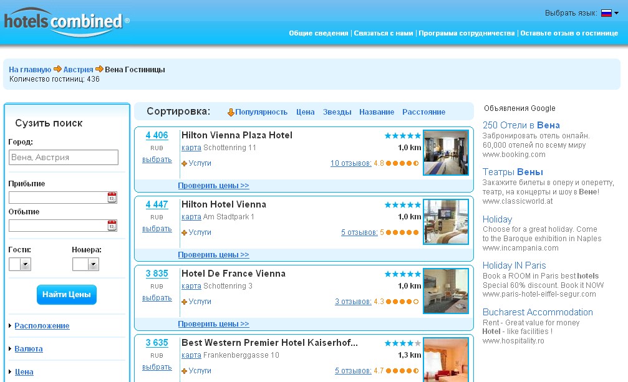Open the language selector dropdown arrow
Screen dimensions: 628x382
click(x=616, y=13)
